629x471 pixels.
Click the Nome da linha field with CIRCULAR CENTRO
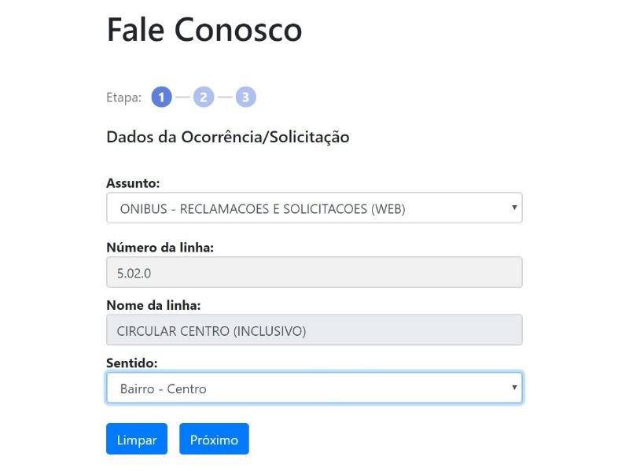314,329
